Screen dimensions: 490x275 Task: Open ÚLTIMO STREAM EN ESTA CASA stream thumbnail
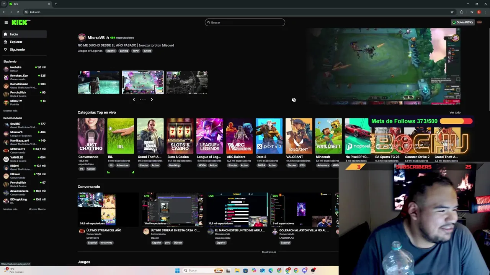[172, 210]
